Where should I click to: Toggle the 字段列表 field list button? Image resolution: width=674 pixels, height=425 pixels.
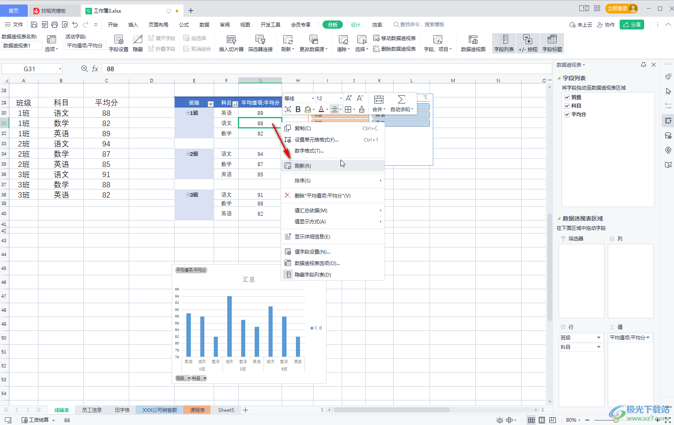[x=504, y=43]
